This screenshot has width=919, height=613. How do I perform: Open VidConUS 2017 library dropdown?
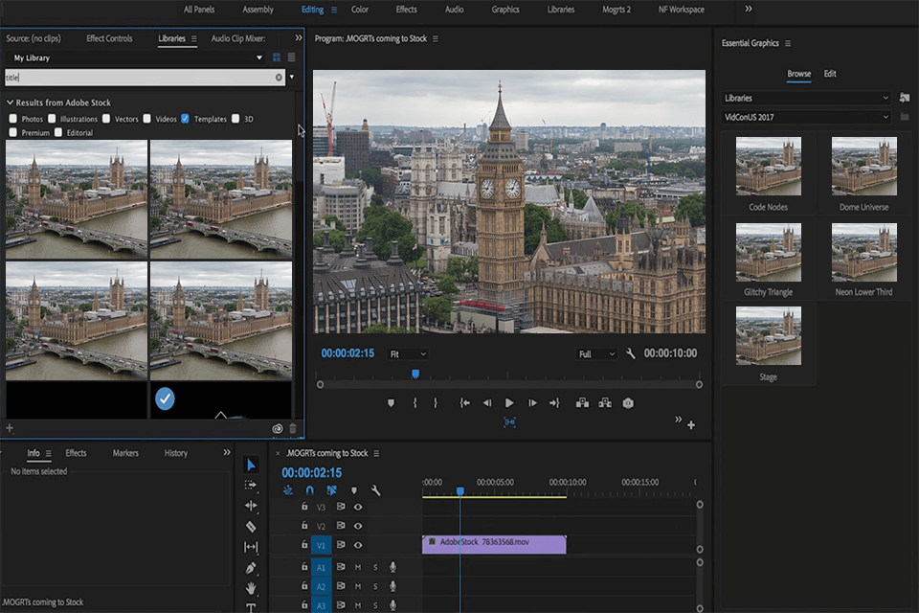tap(806, 117)
